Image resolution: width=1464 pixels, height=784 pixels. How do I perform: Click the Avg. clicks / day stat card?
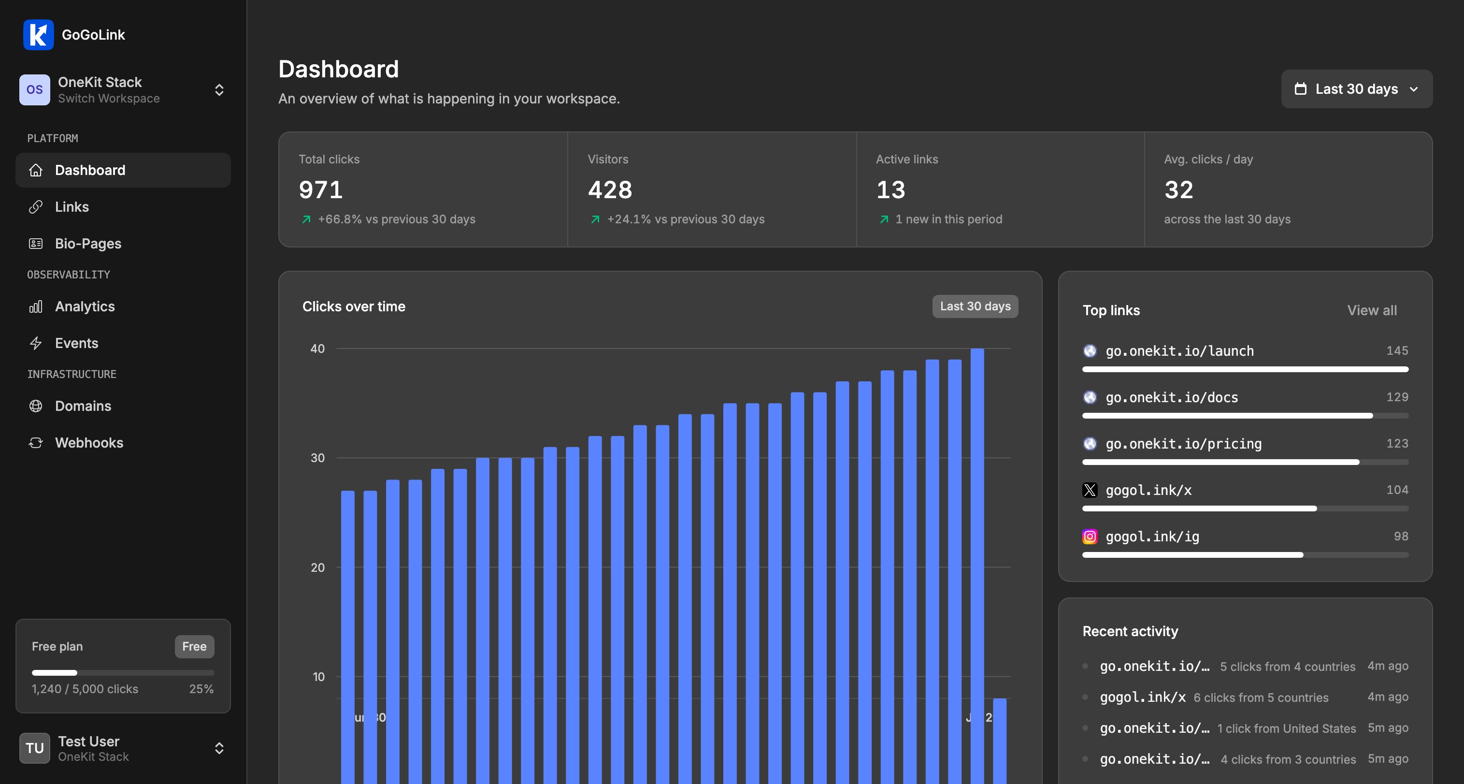[x=1288, y=189]
